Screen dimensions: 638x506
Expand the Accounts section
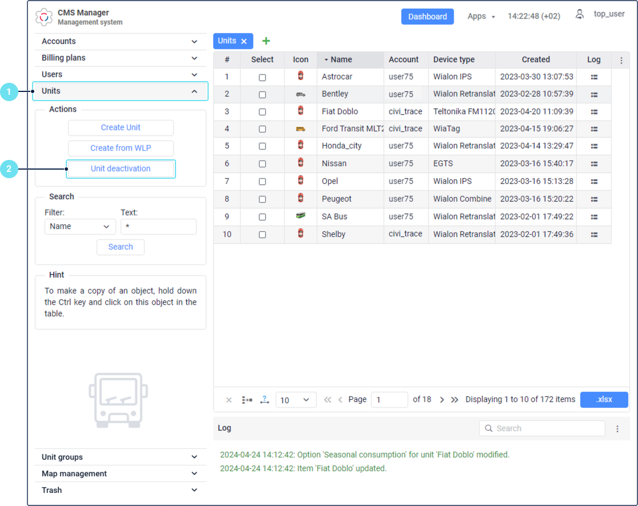tap(121, 42)
